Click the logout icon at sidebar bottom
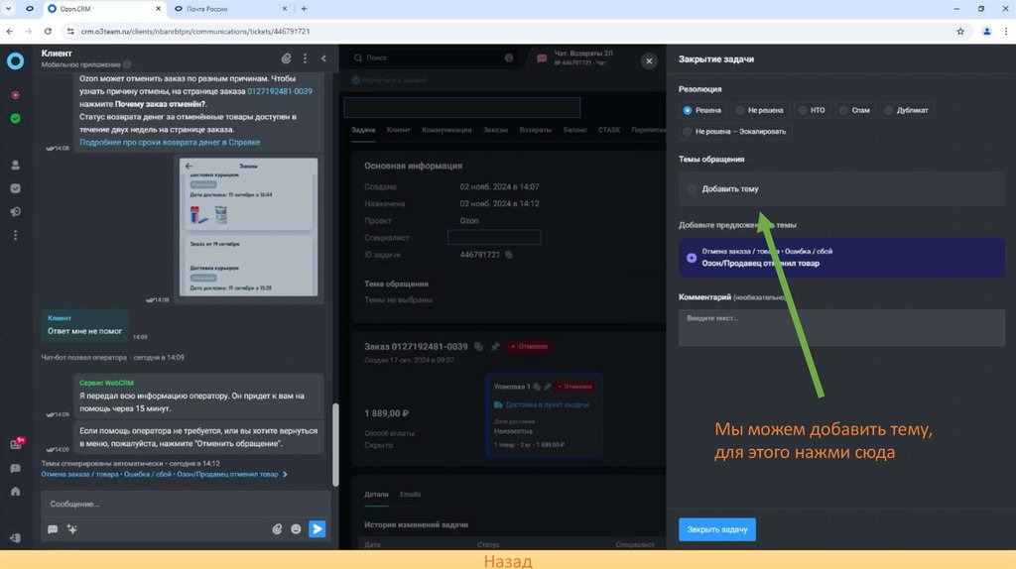The width and height of the screenshot is (1016, 569). 16,538
